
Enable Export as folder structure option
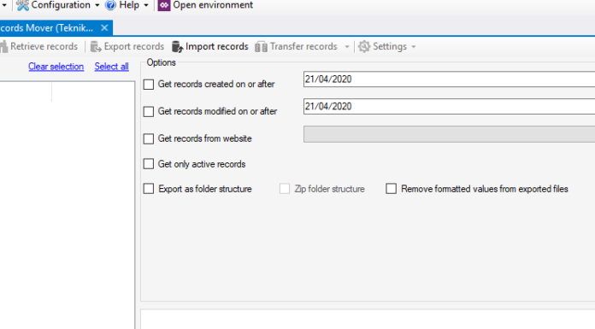[149, 189]
